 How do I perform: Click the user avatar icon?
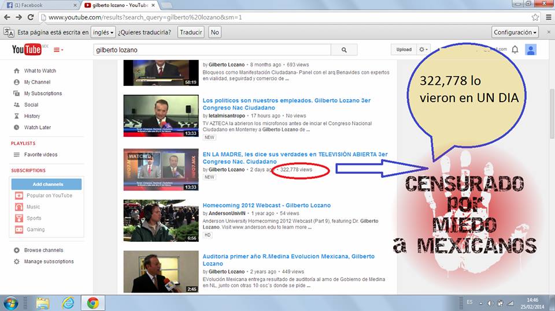[x=531, y=50]
